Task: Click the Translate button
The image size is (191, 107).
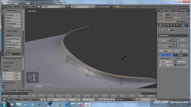Action: click(13, 15)
